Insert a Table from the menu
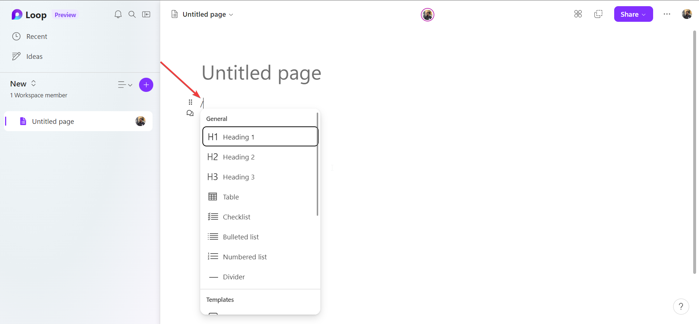The width and height of the screenshot is (699, 324). pyautogui.click(x=260, y=197)
